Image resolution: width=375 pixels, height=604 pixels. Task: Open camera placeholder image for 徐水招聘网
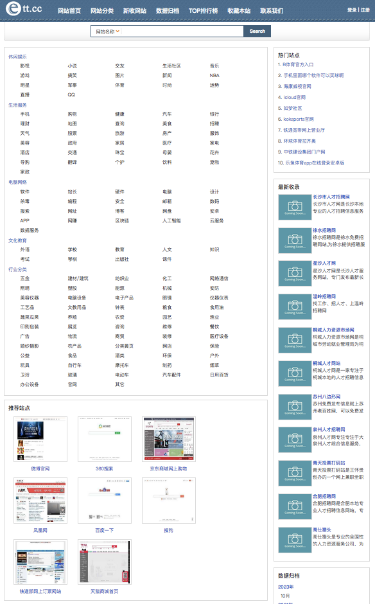295,240
